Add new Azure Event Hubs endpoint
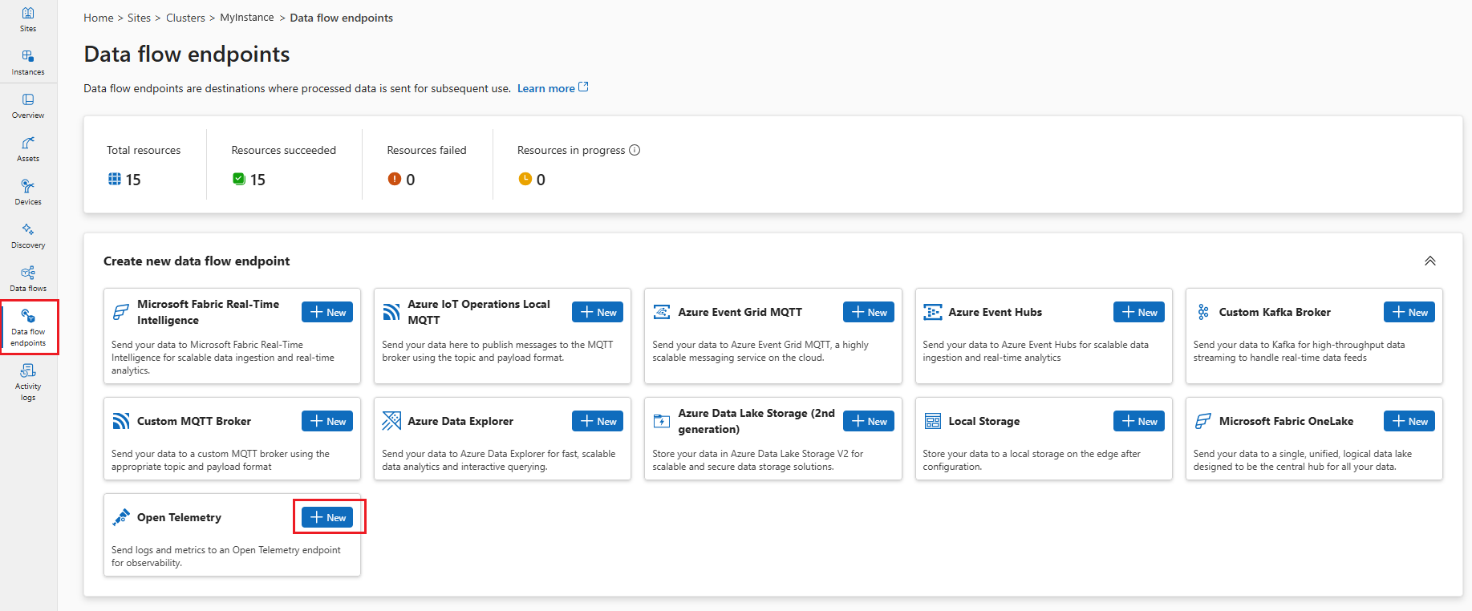Image resolution: width=1472 pixels, height=611 pixels. [1138, 312]
